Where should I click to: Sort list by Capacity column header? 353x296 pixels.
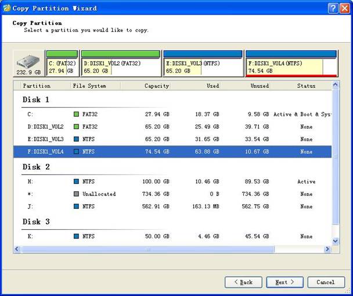coord(157,85)
